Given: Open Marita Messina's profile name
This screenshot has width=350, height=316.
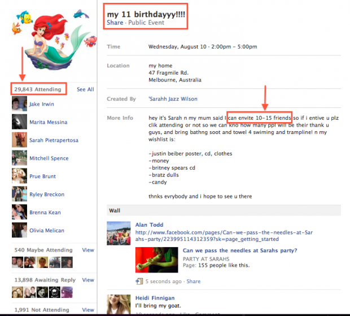Looking at the screenshot, I should [x=48, y=122].
